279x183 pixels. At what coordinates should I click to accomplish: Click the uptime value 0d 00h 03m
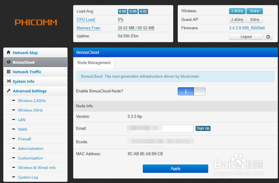click(128, 36)
